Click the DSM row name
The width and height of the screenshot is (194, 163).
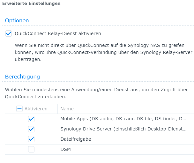65,149
